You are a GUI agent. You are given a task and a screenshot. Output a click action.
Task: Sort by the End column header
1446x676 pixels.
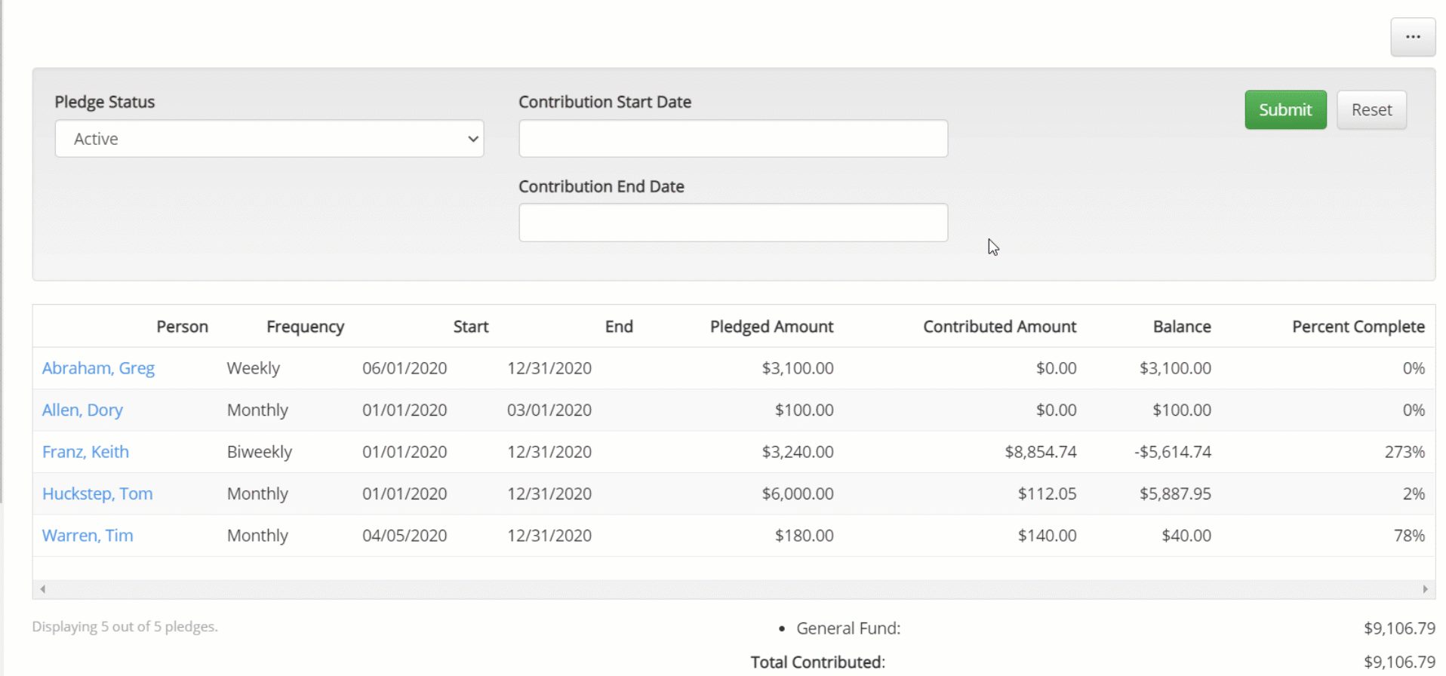pyautogui.click(x=618, y=327)
